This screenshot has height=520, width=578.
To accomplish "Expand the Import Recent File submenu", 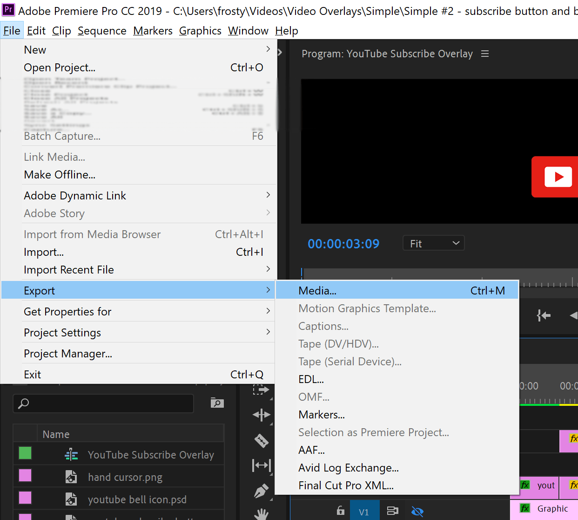I will click(69, 270).
